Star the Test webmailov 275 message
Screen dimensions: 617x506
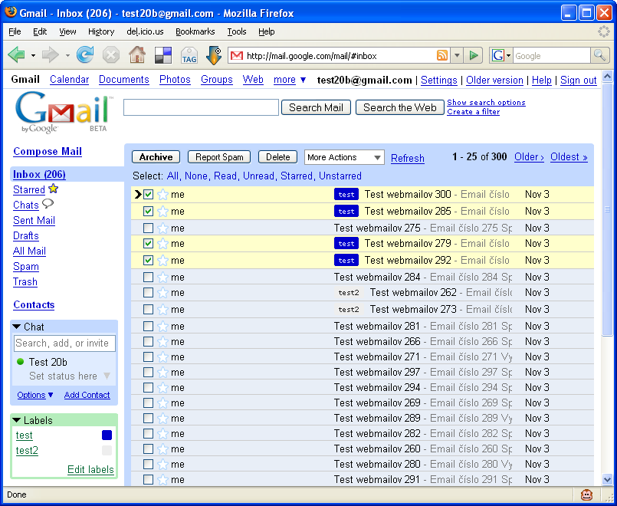[x=162, y=228]
